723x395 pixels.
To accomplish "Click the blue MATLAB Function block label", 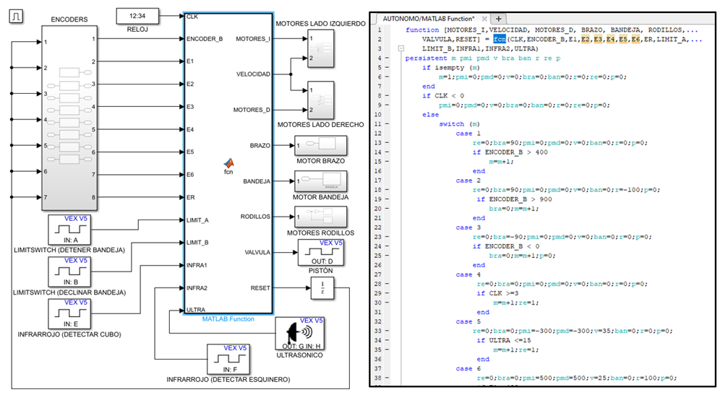I will pyautogui.click(x=228, y=319).
